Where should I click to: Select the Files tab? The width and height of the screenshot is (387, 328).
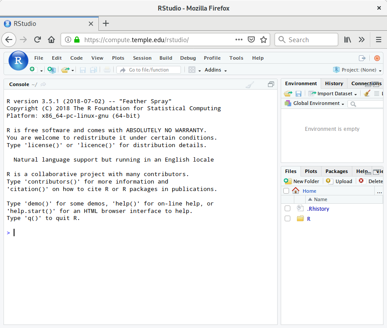[291, 171]
